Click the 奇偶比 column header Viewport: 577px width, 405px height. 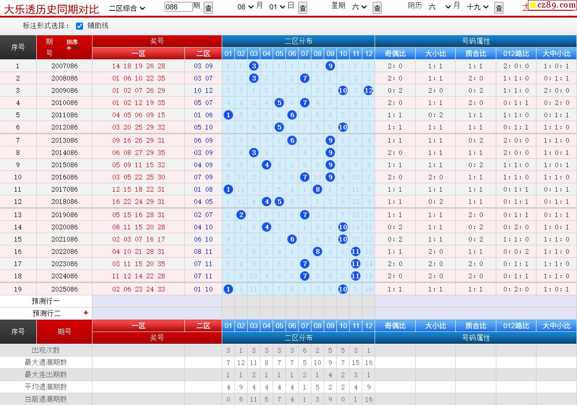395,54
